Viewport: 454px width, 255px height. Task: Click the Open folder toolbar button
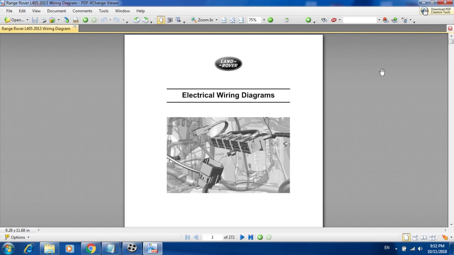(x=14, y=20)
